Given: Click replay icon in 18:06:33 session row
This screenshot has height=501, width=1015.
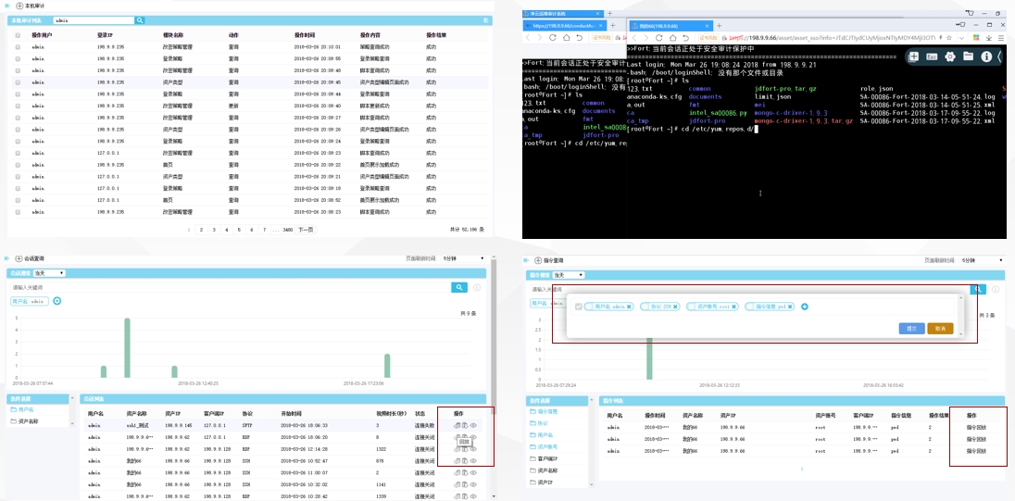Looking at the screenshot, I should coord(457,425).
